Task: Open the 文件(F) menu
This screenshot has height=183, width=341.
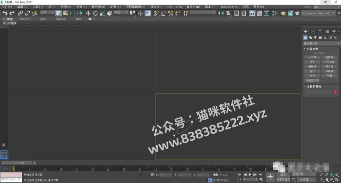Action: tap(7, 7)
